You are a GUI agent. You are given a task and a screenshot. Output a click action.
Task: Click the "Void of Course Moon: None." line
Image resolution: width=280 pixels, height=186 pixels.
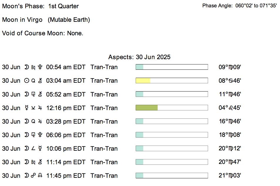[x=43, y=33]
